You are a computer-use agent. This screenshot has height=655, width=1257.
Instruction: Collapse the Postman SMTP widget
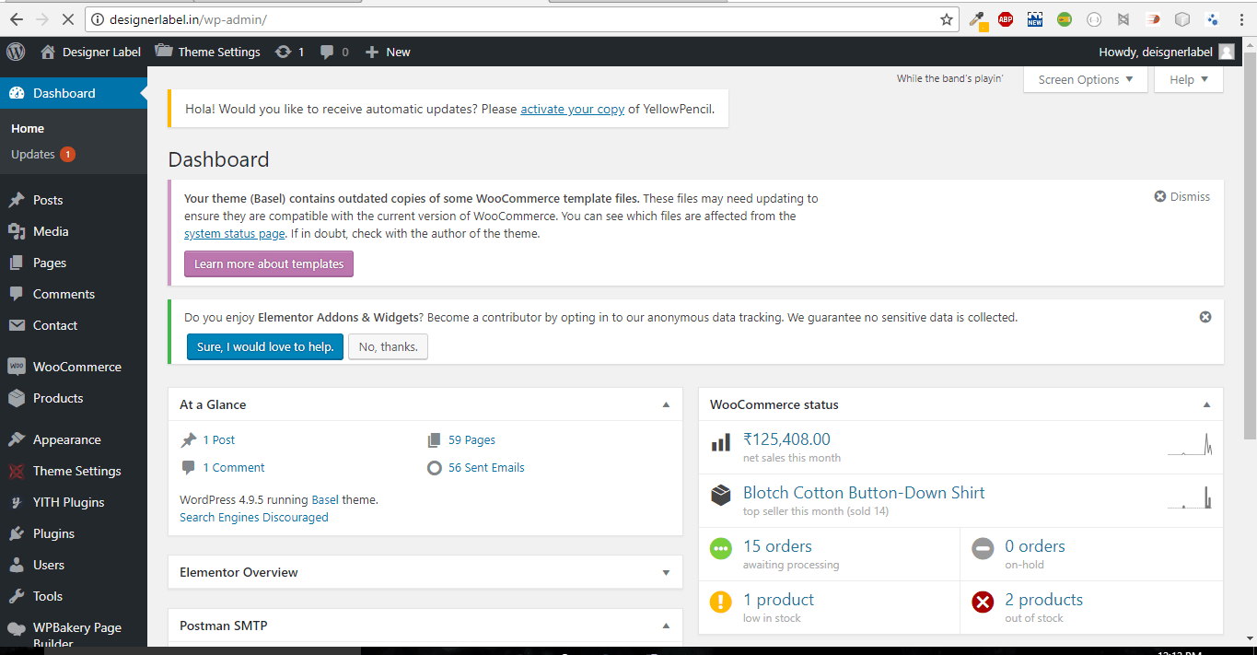point(666,626)
